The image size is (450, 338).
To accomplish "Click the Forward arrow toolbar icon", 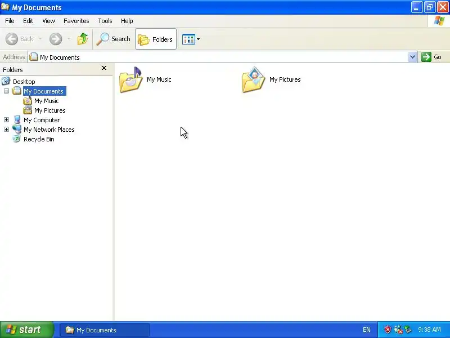I will (56, 39).
